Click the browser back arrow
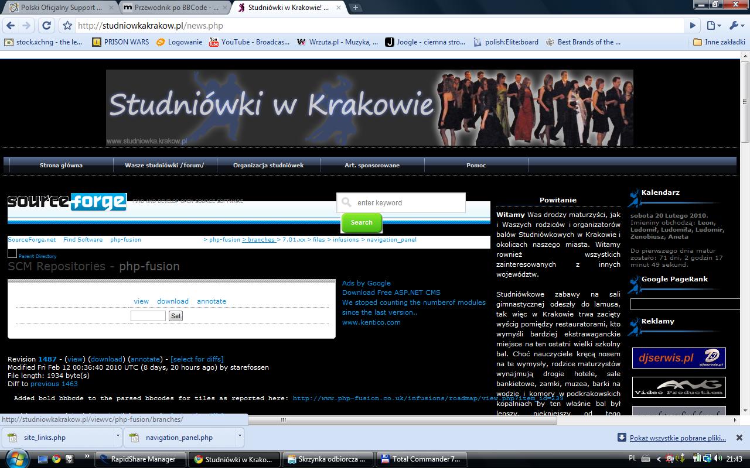The height and width of the screenshot is (468, 750). pos(11,26)
